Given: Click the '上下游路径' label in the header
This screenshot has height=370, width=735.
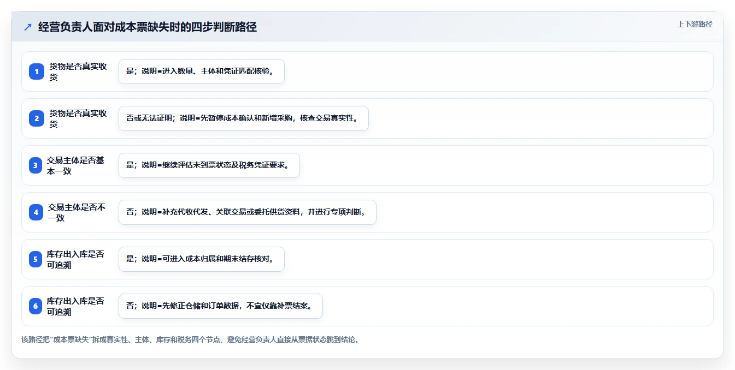Looking at the screenshot, I should click(x=695, y=24).
